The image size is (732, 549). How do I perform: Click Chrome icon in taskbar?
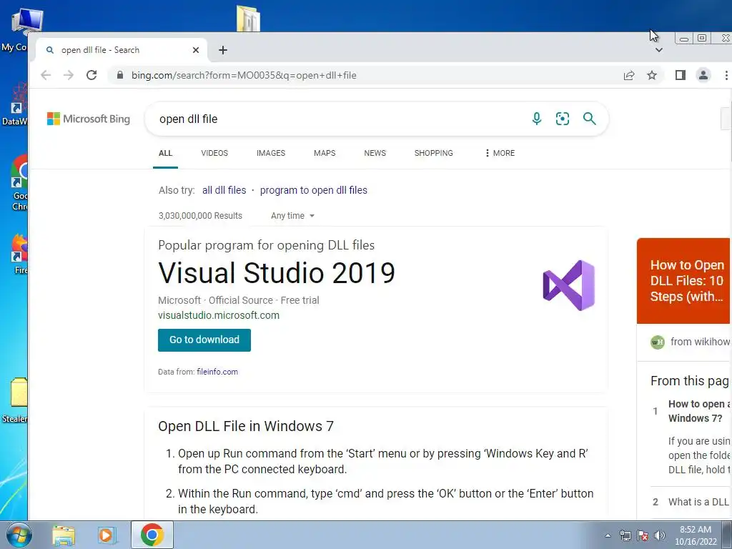click(152, 535)
